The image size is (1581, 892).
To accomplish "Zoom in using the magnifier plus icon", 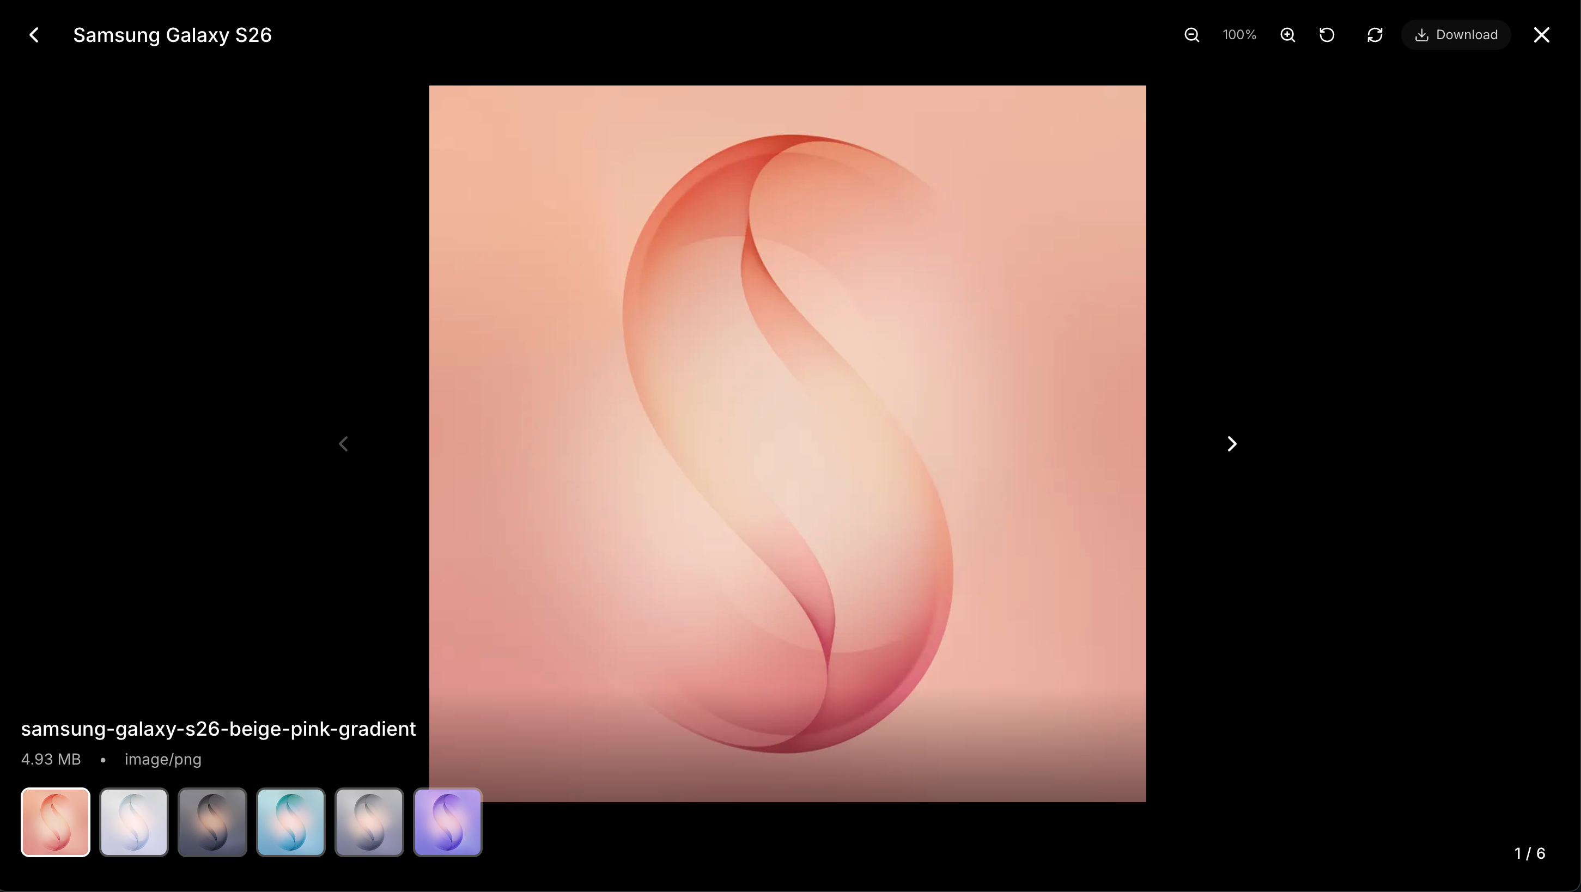I will pyautogui.click(x=1287, y=35).
